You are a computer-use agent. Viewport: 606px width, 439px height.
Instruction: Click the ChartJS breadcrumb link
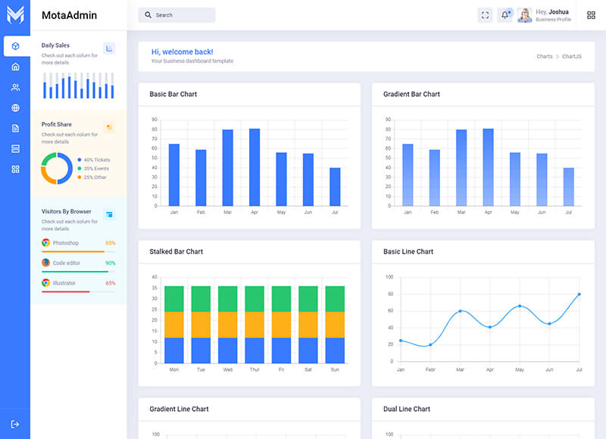click(572, 57)
